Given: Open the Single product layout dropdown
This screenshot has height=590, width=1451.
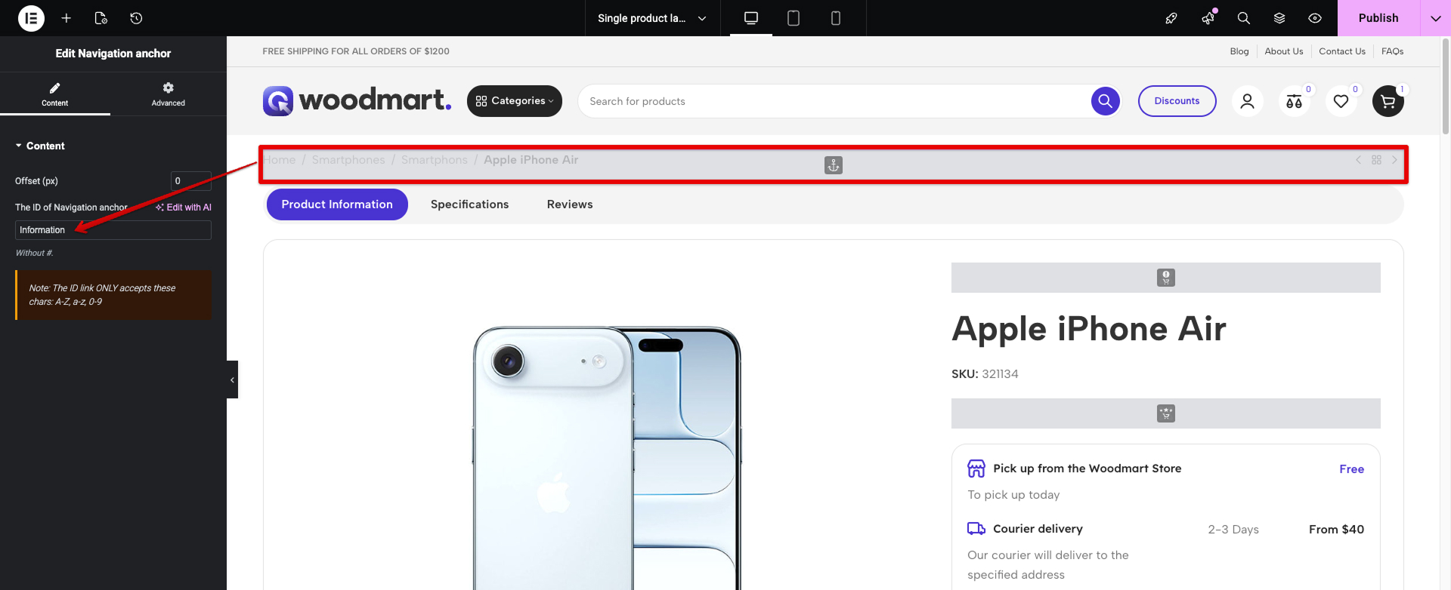Looking at the screenshot, I should [651, 18].
